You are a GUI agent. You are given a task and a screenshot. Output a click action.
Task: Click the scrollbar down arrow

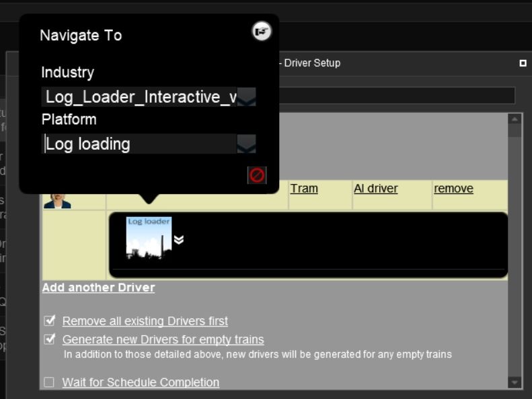515,382
